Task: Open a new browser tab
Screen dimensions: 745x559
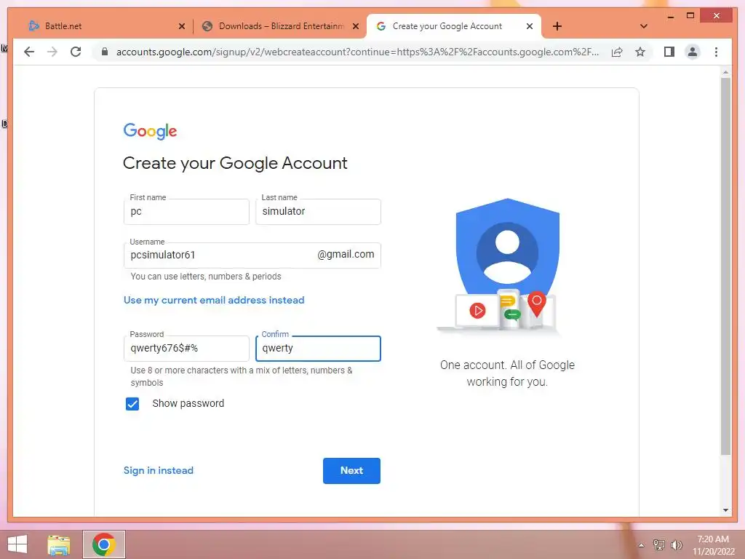Action: pos(557,26)
